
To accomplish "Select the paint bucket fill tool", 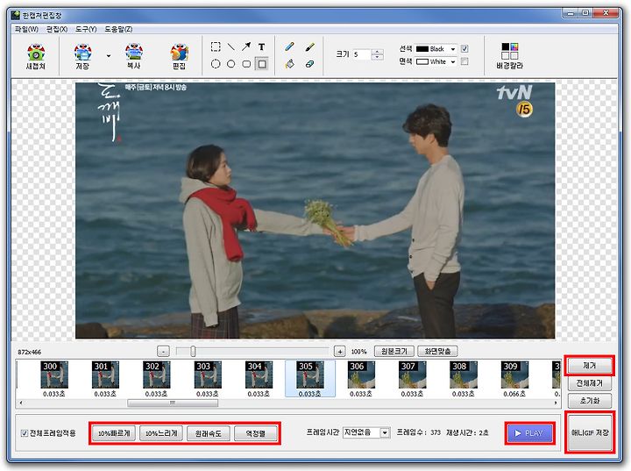I will point(289,64).
